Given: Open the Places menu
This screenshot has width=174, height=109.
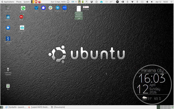Looking at the screenshot, I should pos(19,2).
